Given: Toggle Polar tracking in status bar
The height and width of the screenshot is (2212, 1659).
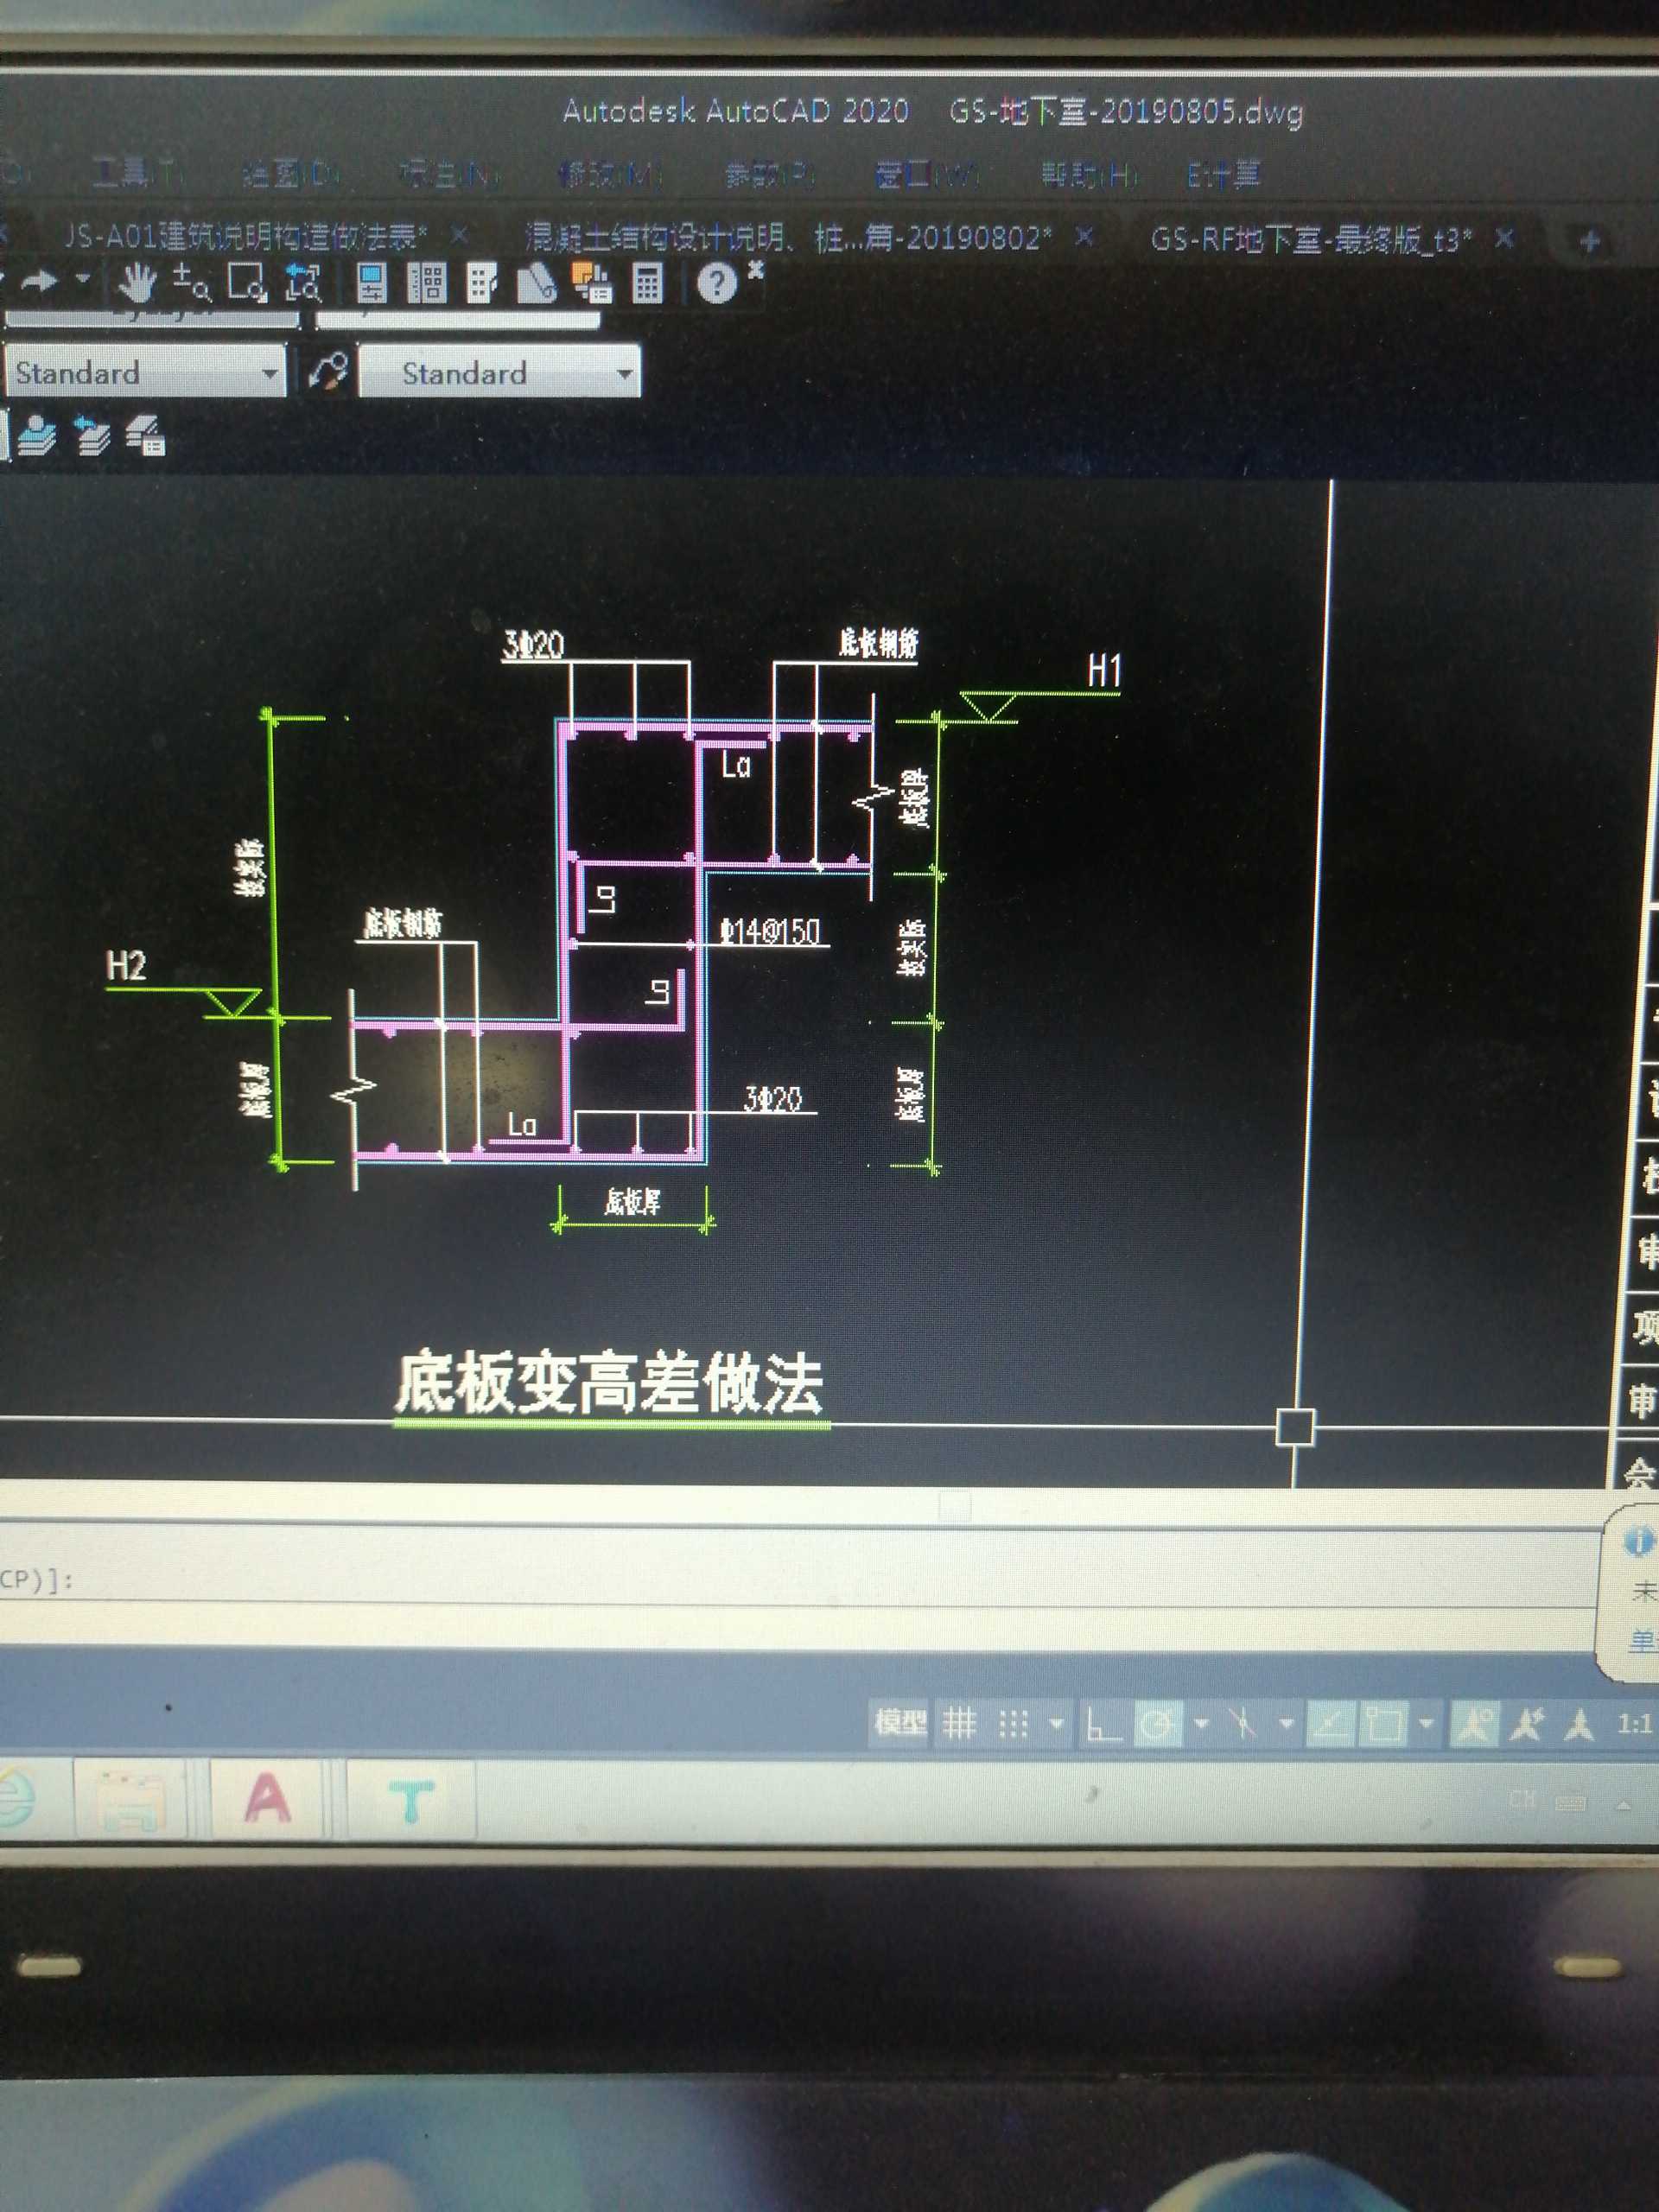Looking at the screenshot, I should [x=1158, y=1724].
